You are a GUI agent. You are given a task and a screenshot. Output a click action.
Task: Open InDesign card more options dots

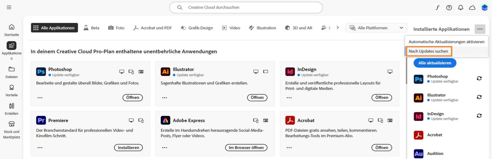point(289,98)
